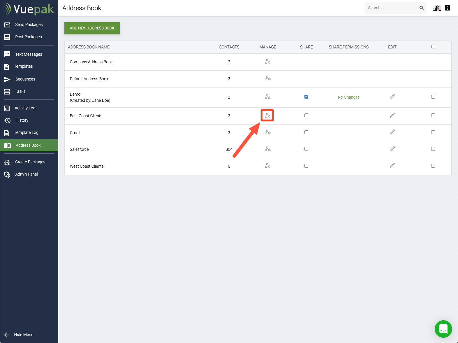Image resolution: width=458 pixels, height=343 pixels.
Task: Edit the Gmail address book with pencil icon
Action: coord(392,132)
